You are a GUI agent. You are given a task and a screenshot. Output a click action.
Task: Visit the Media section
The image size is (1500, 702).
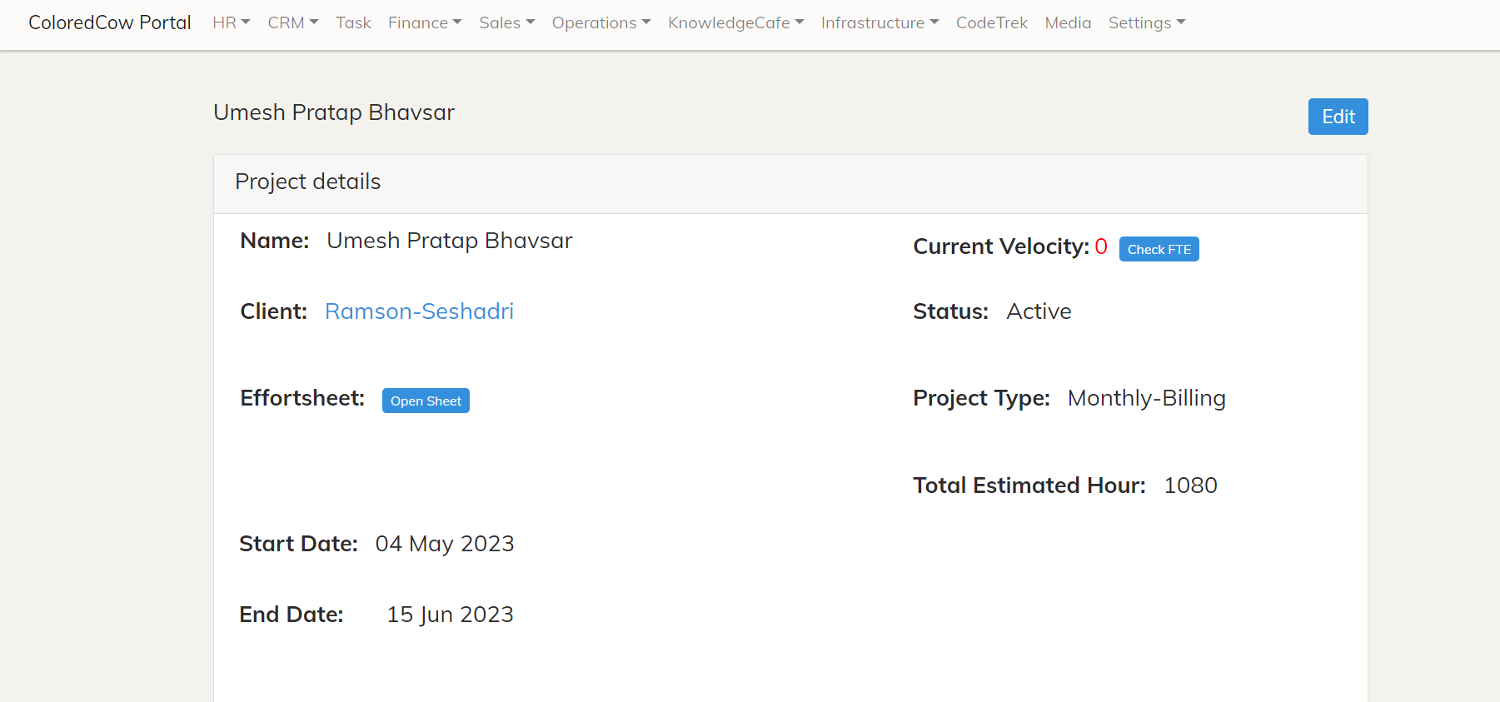[x=1068, y=22]
